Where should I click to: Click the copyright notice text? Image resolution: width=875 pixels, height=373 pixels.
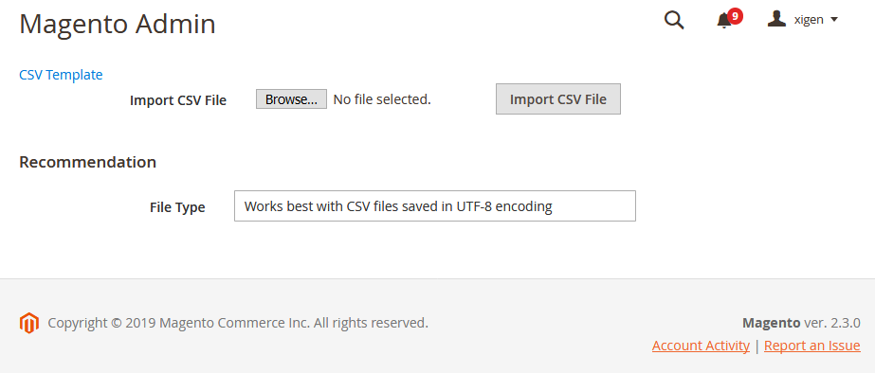coord(238,323)
